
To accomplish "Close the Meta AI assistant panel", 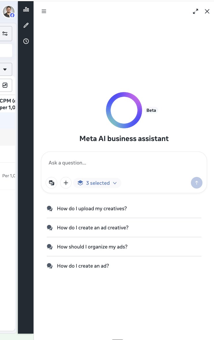I will coord(207,11).
